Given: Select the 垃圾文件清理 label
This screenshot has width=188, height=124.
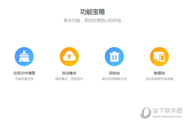Looking at the screenshot, I should pyautogui.click(x=24, y=73).
